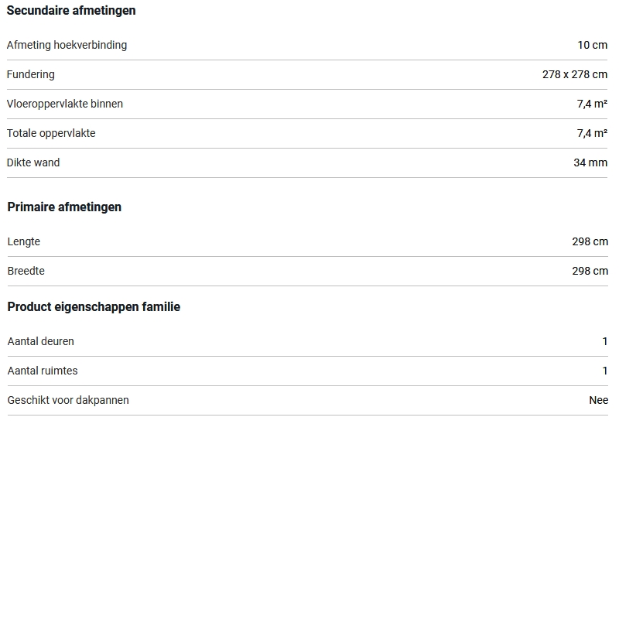Select the Aantal ruimtes label
This screenshot has height=619, width=619.
click(43, 371)
